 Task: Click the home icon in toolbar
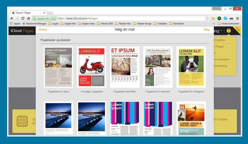28,18
